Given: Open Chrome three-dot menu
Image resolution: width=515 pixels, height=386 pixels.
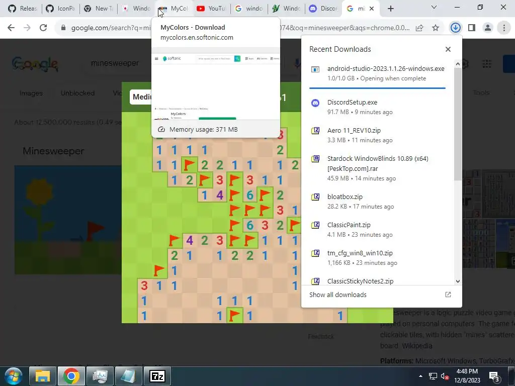Looking at the screenshot, I should (504, 28).
